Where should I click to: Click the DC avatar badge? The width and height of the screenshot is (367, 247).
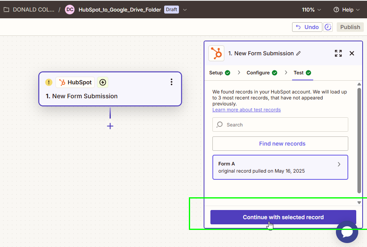pyautogui.click(x=70, y=10)
